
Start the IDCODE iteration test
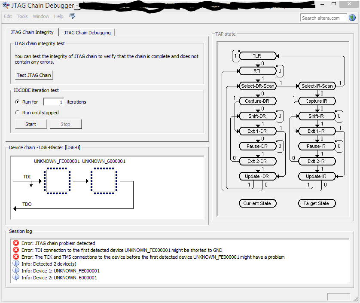(31, 124)
